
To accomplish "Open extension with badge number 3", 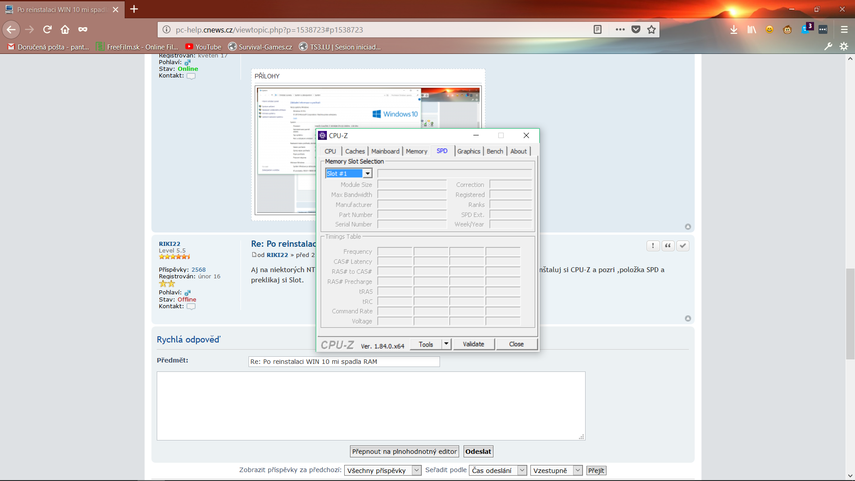I will click(x=807, y=29).
